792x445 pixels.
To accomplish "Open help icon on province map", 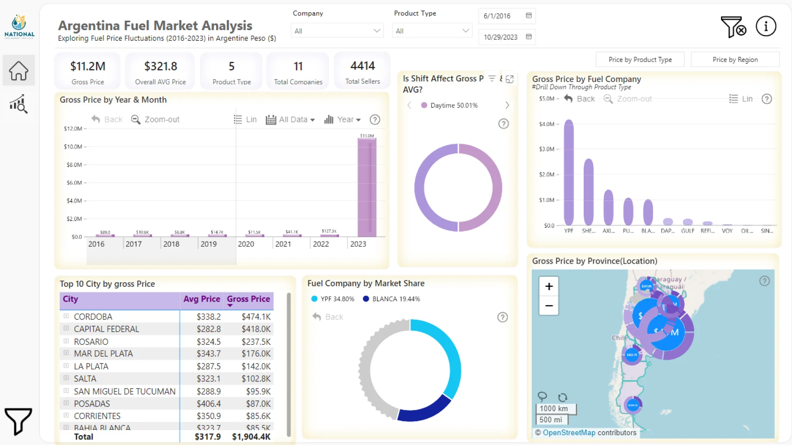I will tap(764, 281).
